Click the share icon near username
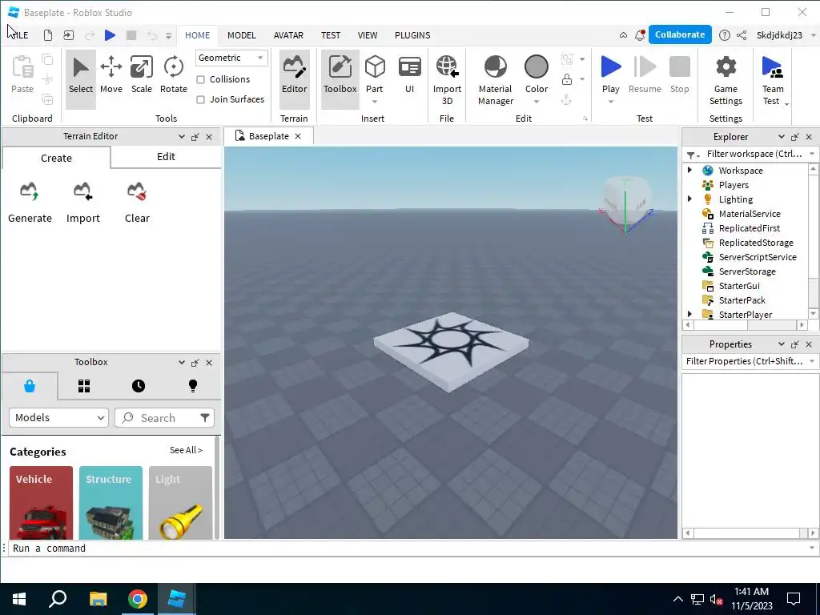The width and height of the screenshot is (820, 615). tap(742, 35)
